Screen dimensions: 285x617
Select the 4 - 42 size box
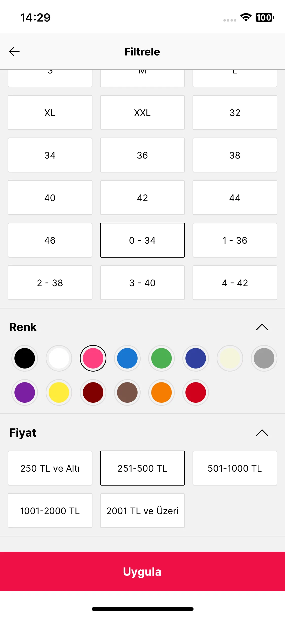click(x=235, y=283)
